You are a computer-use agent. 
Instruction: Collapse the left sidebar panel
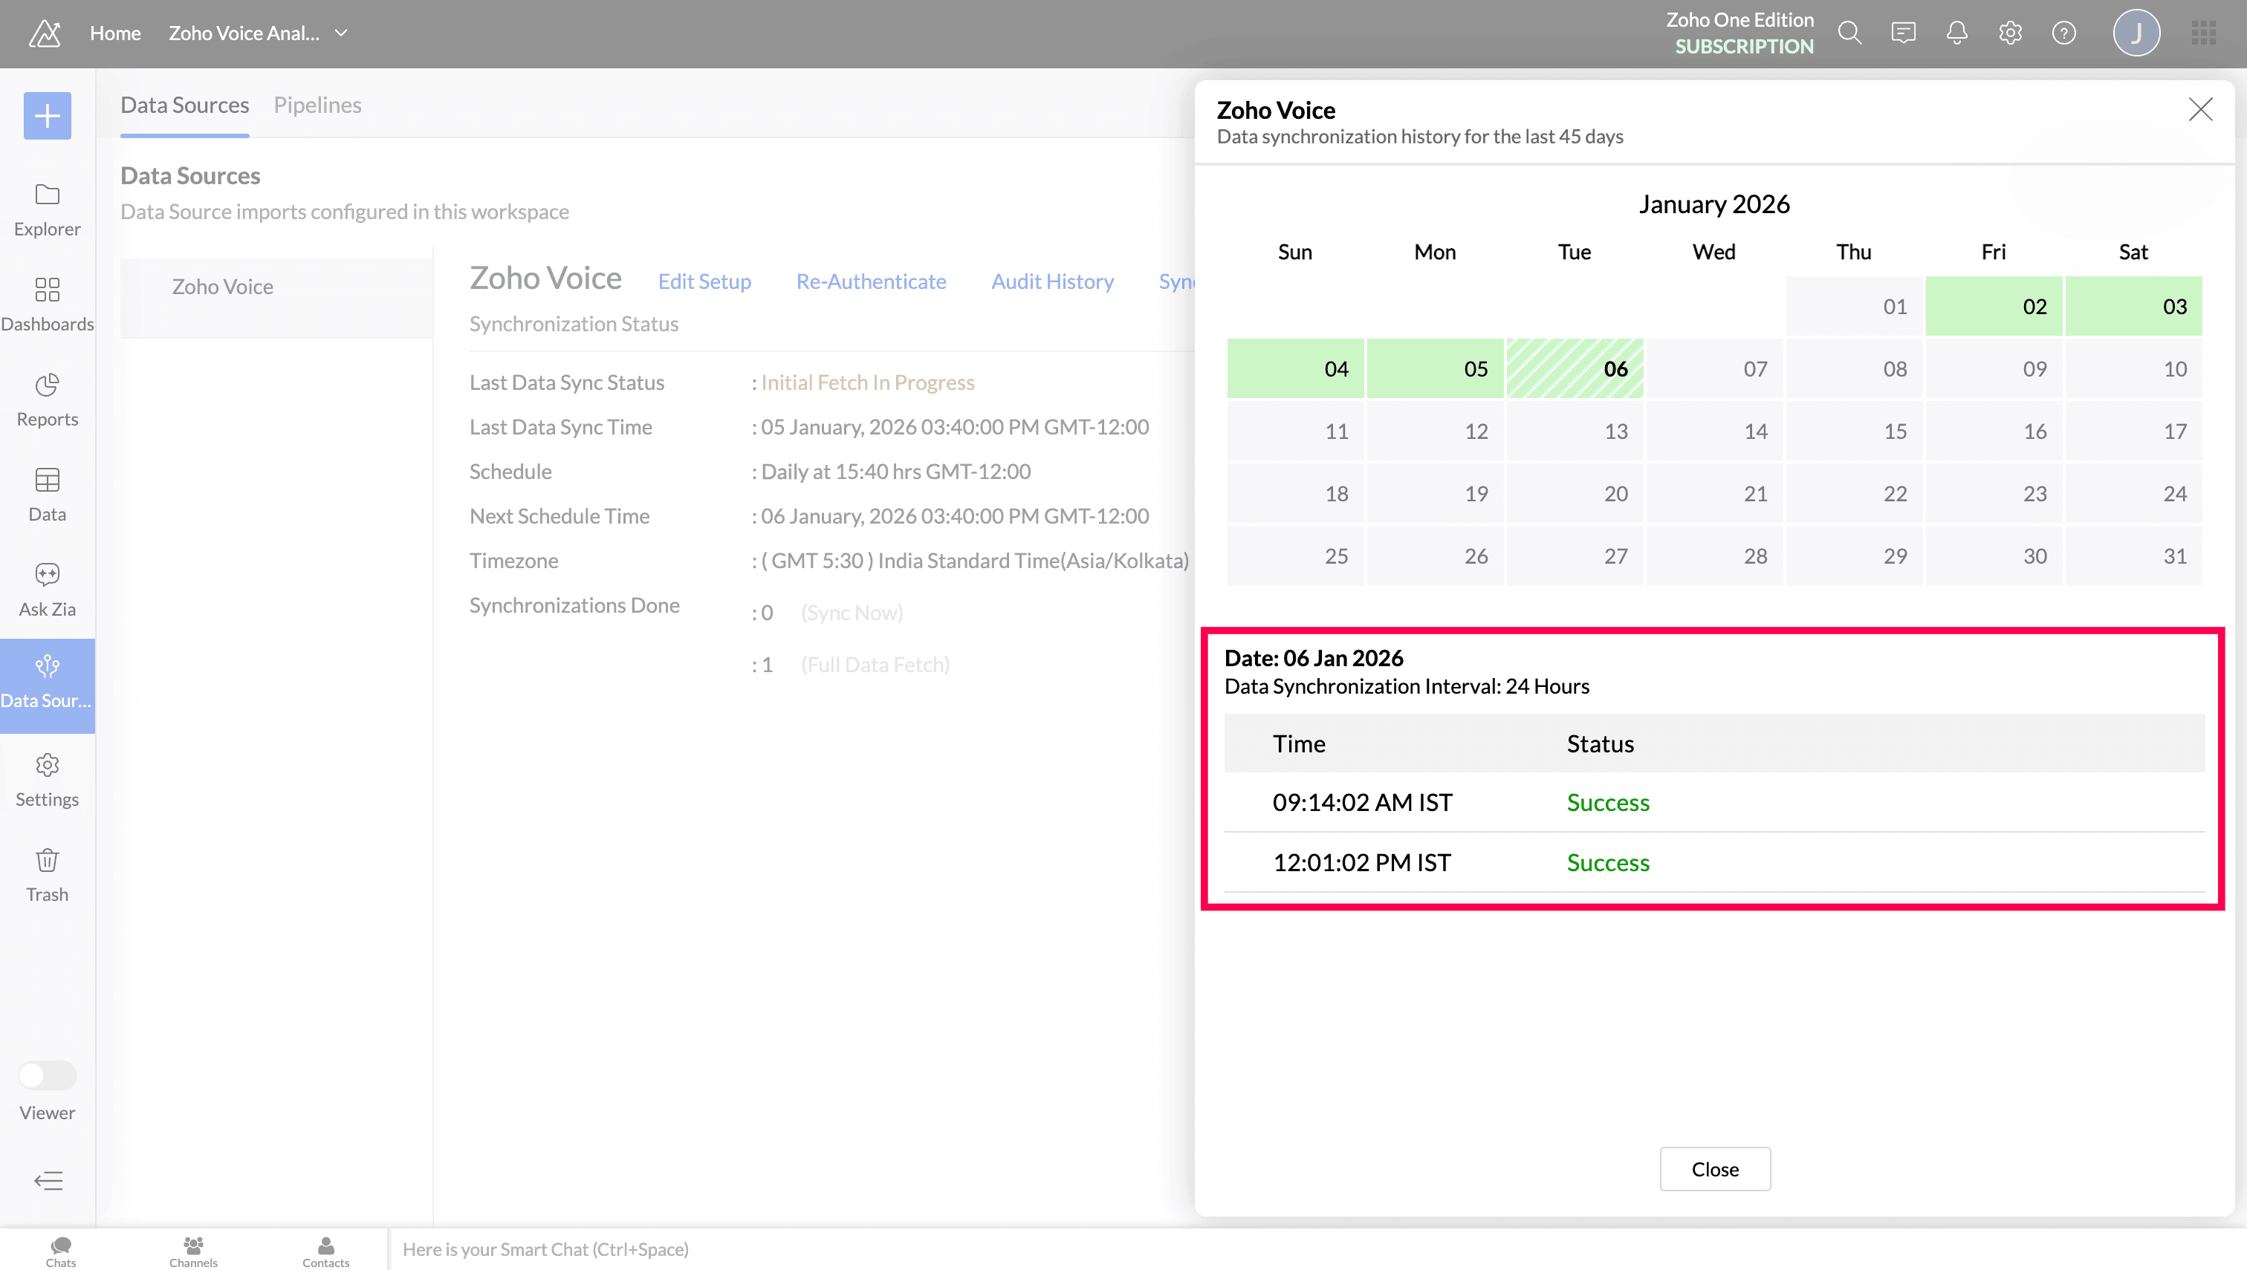[48, 1180]
